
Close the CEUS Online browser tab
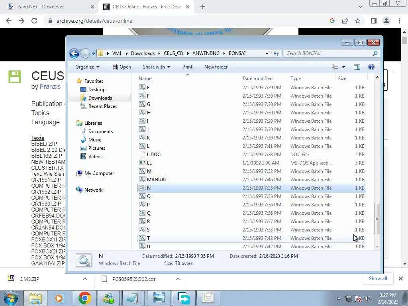point(188,7)
